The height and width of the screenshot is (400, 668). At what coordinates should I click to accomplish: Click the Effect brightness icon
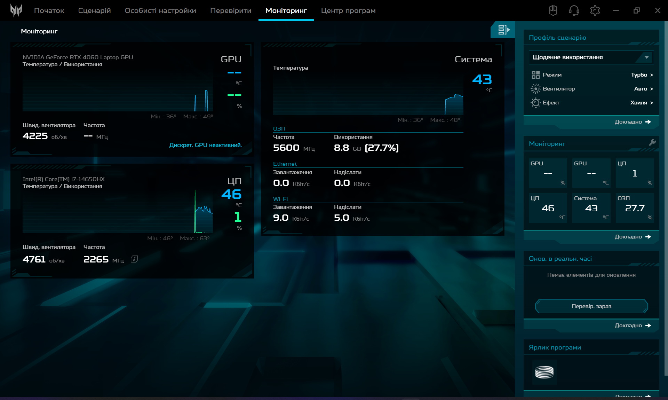[535, 103]
